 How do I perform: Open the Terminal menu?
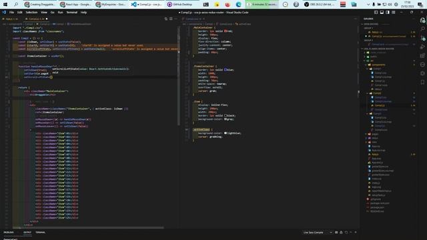click(72, 12)
